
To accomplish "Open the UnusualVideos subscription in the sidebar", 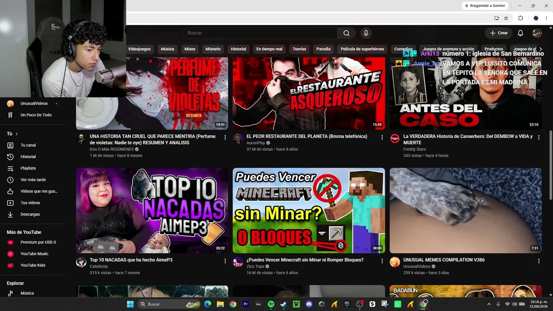I will [x=33, y=104].
